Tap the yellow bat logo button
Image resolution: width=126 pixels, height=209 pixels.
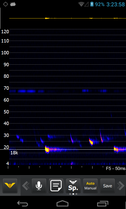[x=10, y=186]
